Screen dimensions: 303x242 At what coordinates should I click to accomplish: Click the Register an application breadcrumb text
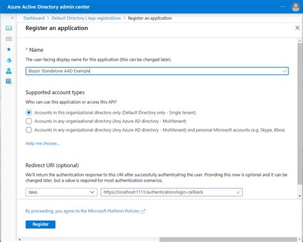coord(150,18)
